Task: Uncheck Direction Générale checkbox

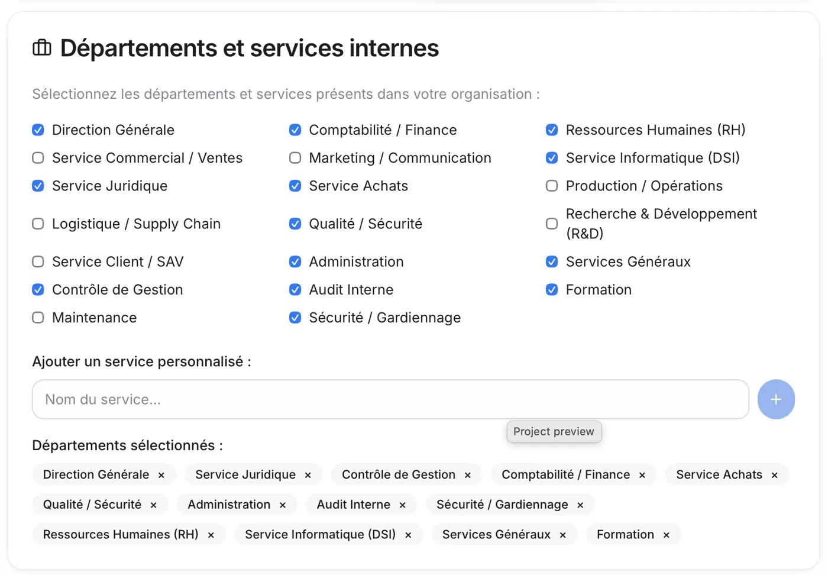Action: pos(38,130)
